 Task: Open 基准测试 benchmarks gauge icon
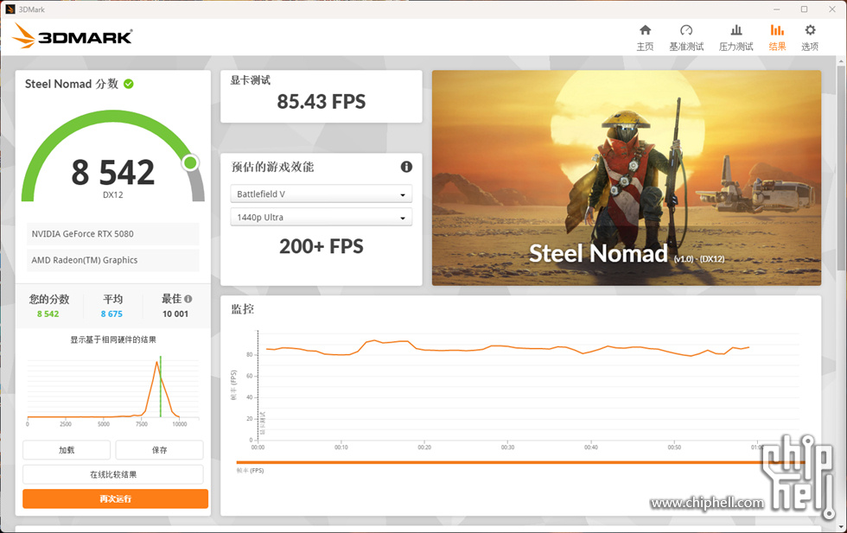pos(686,30)
